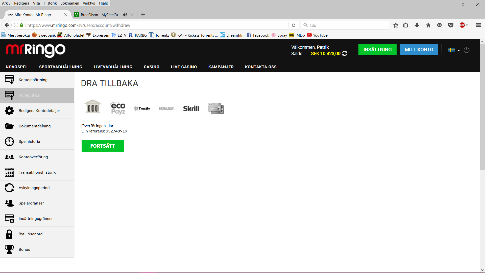View Spelhistoria
The image size is (485, 273).
tap(37, 142)
